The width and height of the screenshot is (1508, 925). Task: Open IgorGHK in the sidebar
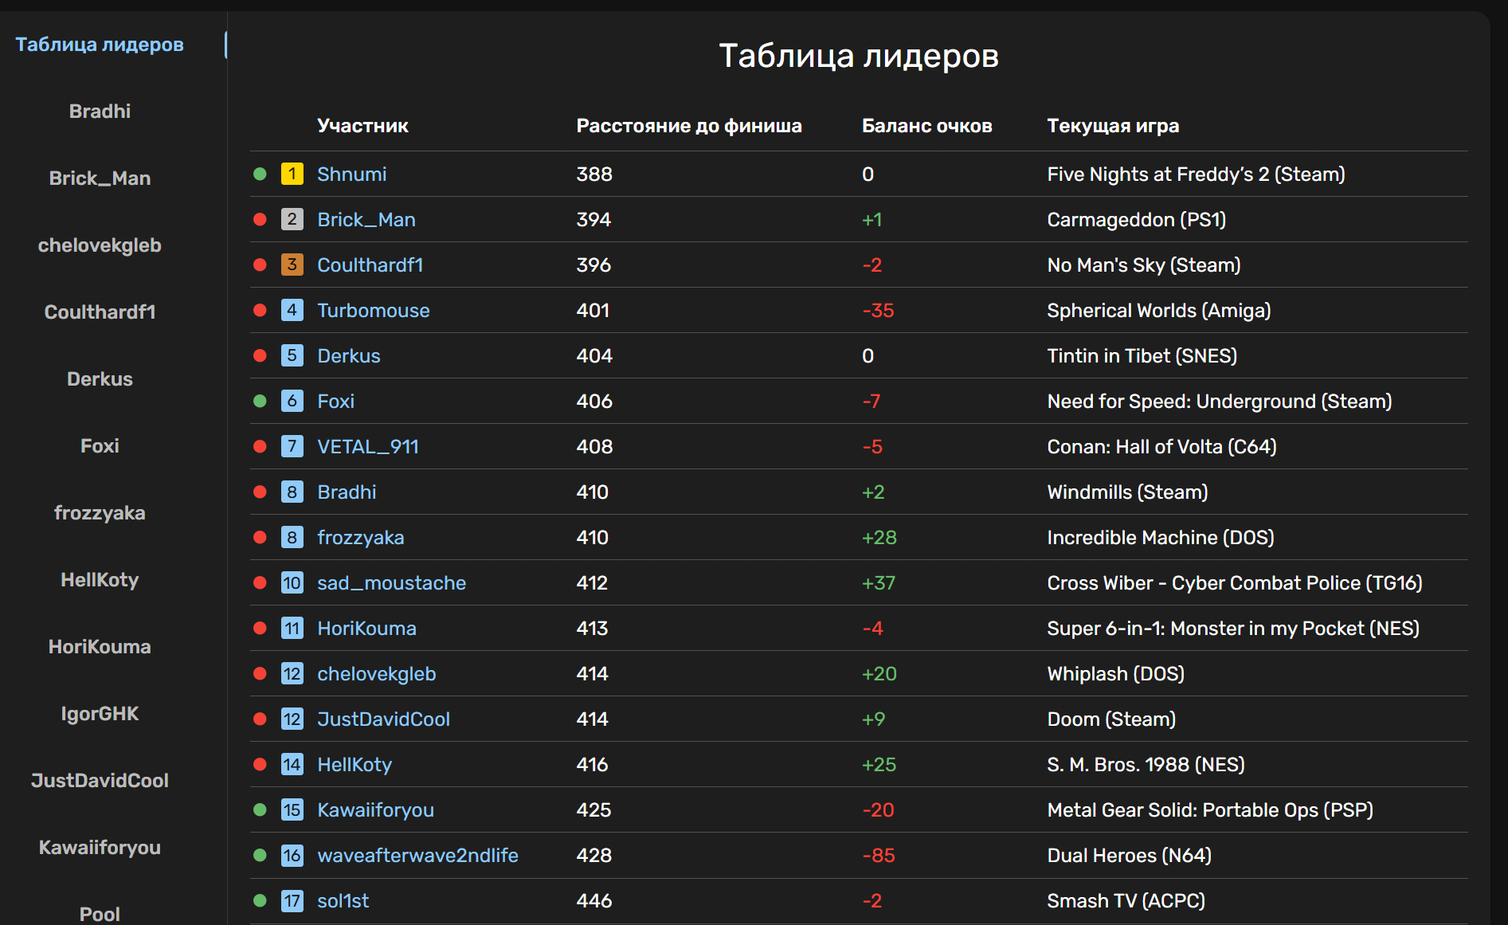click(100, 714)
